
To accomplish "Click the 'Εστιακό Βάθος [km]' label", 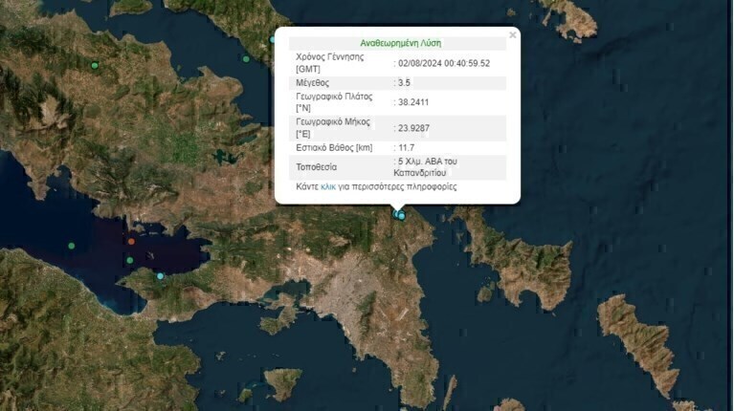I will click(334, 148).
